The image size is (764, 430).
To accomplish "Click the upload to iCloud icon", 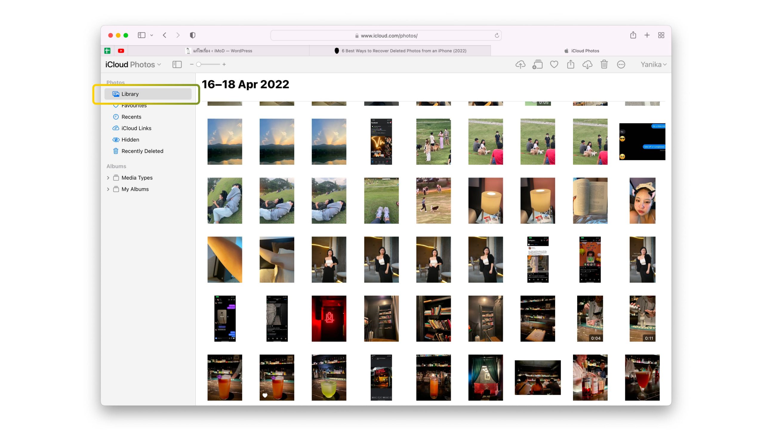I will click(520, 64).
